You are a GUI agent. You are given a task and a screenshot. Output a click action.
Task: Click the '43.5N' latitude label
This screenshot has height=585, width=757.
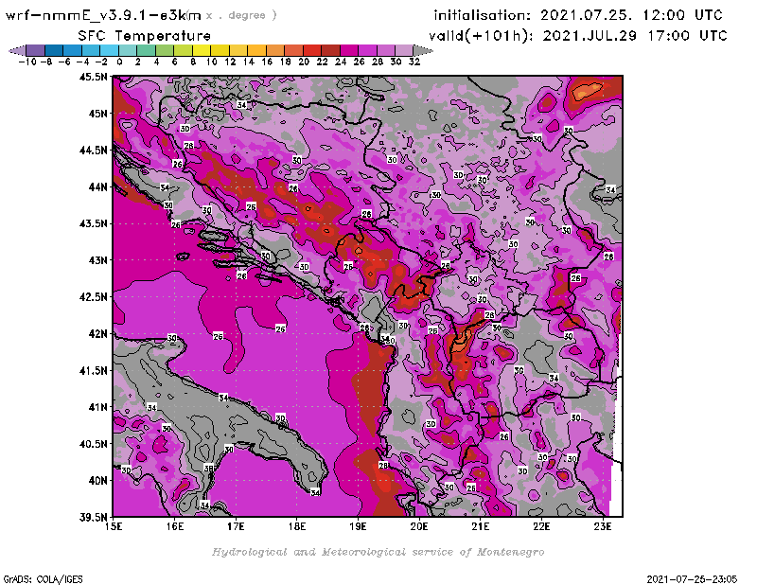93,223
